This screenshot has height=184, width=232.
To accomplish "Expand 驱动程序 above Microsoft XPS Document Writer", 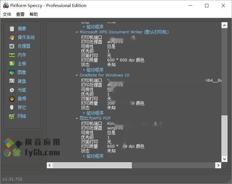I will pyautogui.click(x=84, y=27).
